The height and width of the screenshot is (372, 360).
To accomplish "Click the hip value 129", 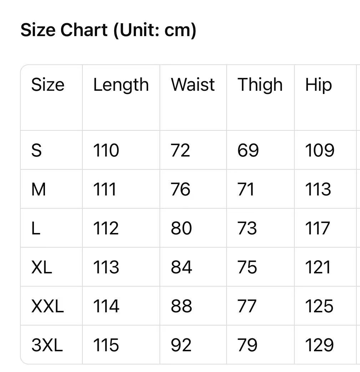I will [x=319, y=345].
